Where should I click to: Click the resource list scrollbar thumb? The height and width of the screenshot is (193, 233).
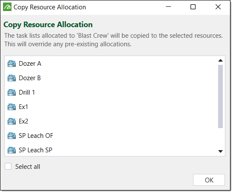tap(220, 96)
